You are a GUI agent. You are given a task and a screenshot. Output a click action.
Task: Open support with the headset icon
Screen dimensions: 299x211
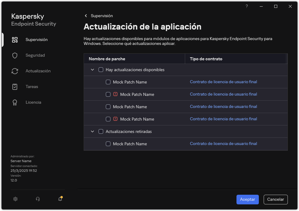click(x=38, y=199)
